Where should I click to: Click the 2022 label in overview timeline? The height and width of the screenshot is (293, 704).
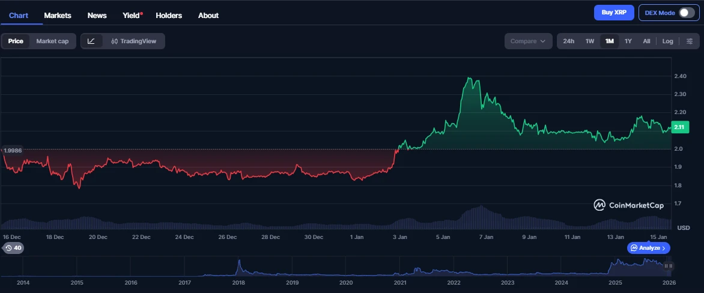pyautogui.click(x=454, y=282)
